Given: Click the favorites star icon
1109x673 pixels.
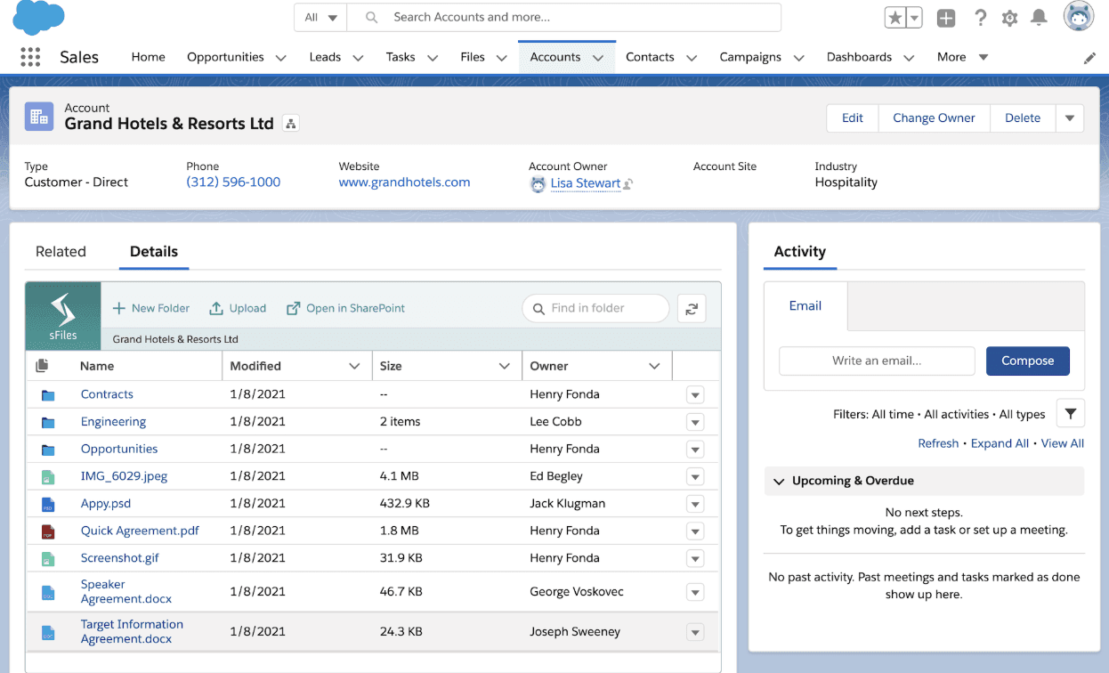Looking at the screenshot, I should click(x=894, y=18).
